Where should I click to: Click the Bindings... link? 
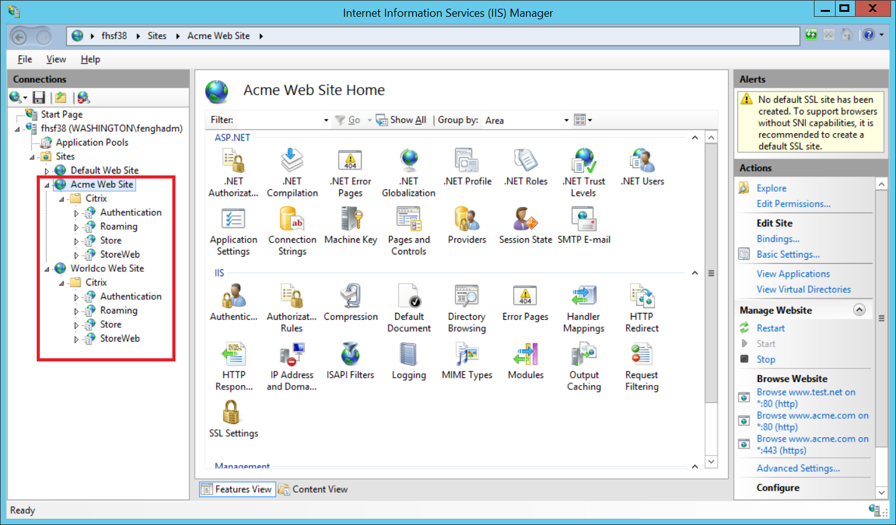(x=778, y=239)
